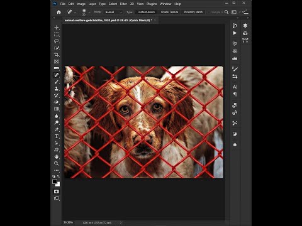Click the black foreground color swatch
The image size is (302, 226).
click(x=55, y=181)
